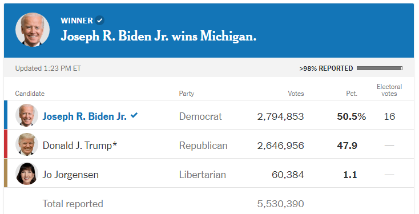Screen dimensions: 419x214
Task: Click the winner checkmark badge in banner
Action: click(100, 21)
